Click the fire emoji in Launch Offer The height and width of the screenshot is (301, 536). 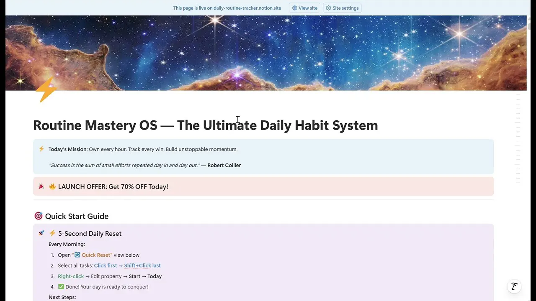pyautogui.click(x=52, y=186)
